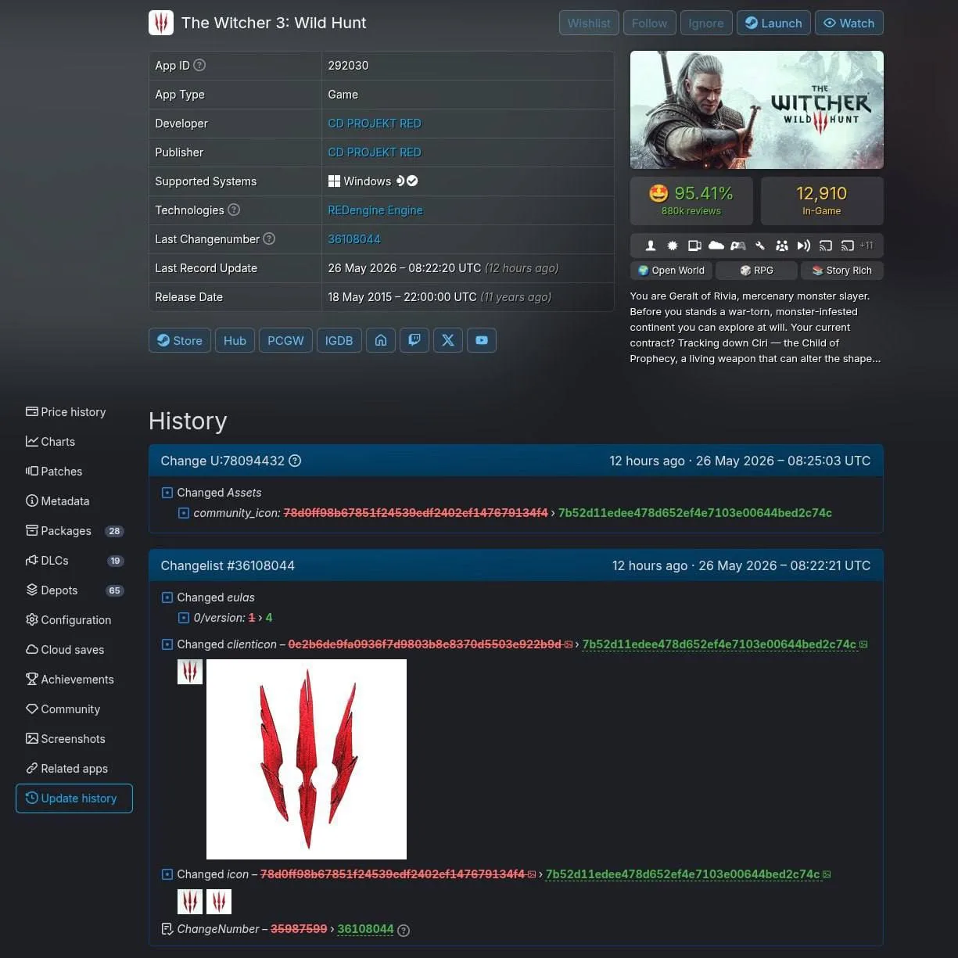Click the Open World tag
This screenshot has height=958, width=958.
click(x=671, y=271)
